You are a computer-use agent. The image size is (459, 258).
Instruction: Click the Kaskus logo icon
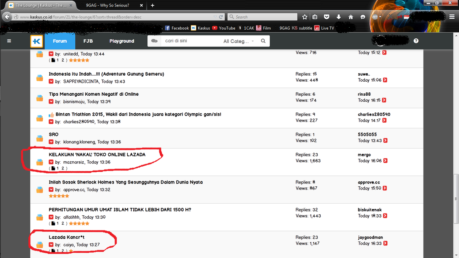pos(37,41)
